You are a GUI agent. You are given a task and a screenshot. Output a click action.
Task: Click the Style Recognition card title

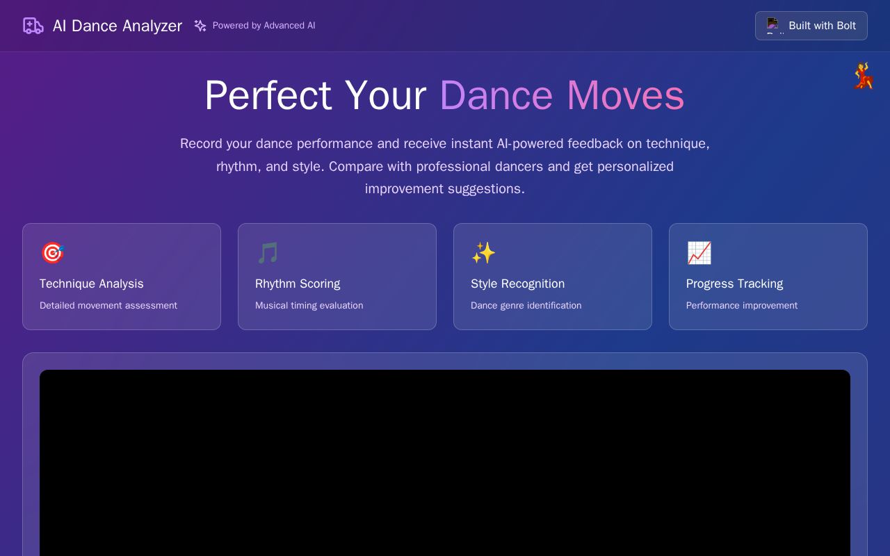[517, 284]
